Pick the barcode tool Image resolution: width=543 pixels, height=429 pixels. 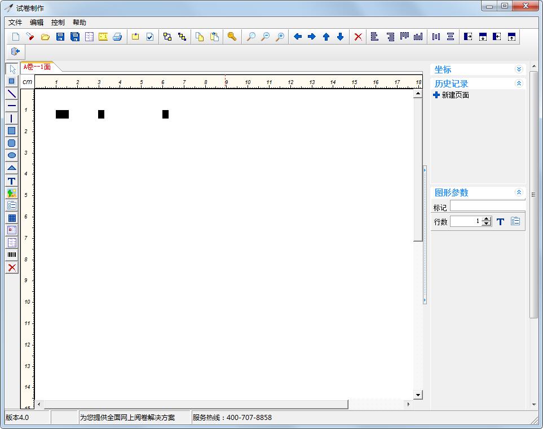(11, 255)
